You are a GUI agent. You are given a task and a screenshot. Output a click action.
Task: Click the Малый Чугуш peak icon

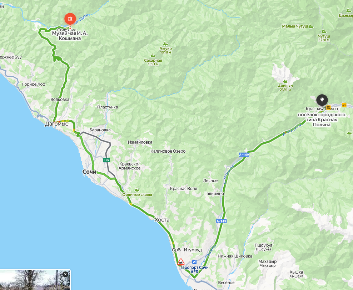[311, 26]
